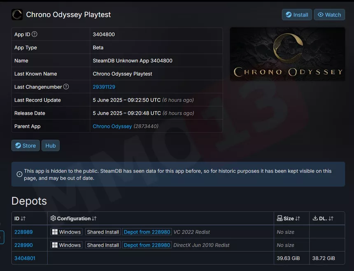Click the Chrono Odyssey app logo icon
The width and height of the screenshot is (354, 271).
click(x=17, y=15)
